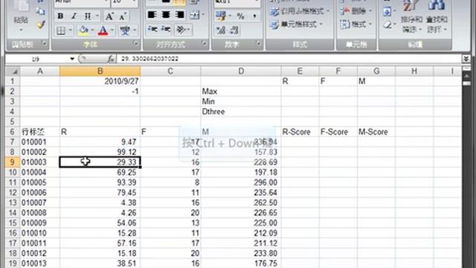Open Number group dialog launcher
Viewport: 476px width, 268px height.
point(258,43)
